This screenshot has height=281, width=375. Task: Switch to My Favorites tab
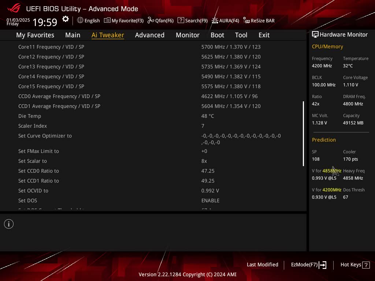coord(35,35)
